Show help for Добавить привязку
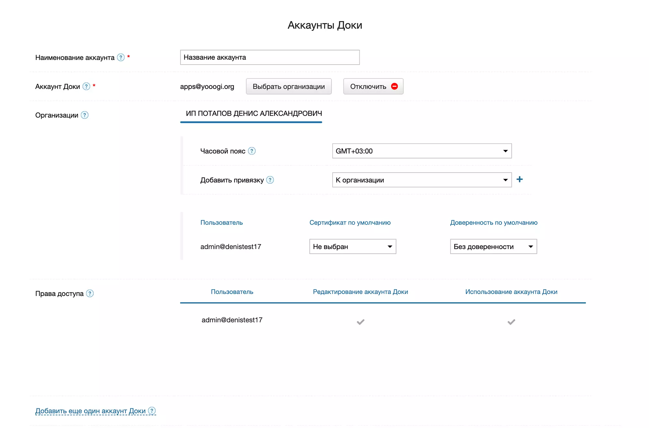The height and width of the screenshot is (428, 649). (270, 180)
